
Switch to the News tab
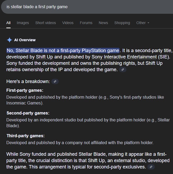[x=103, y=23]
